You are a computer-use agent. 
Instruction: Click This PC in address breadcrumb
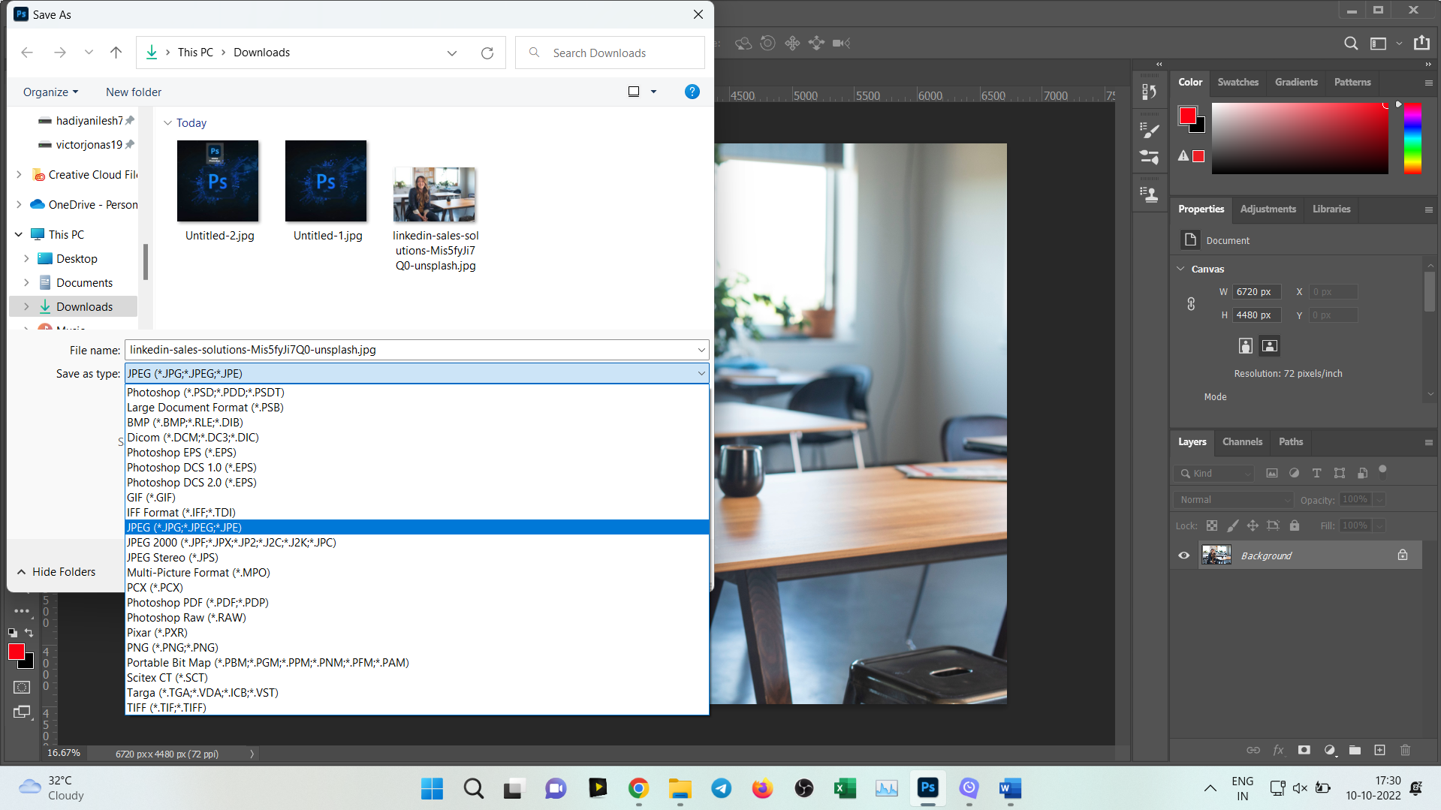(x=195, y=53)
